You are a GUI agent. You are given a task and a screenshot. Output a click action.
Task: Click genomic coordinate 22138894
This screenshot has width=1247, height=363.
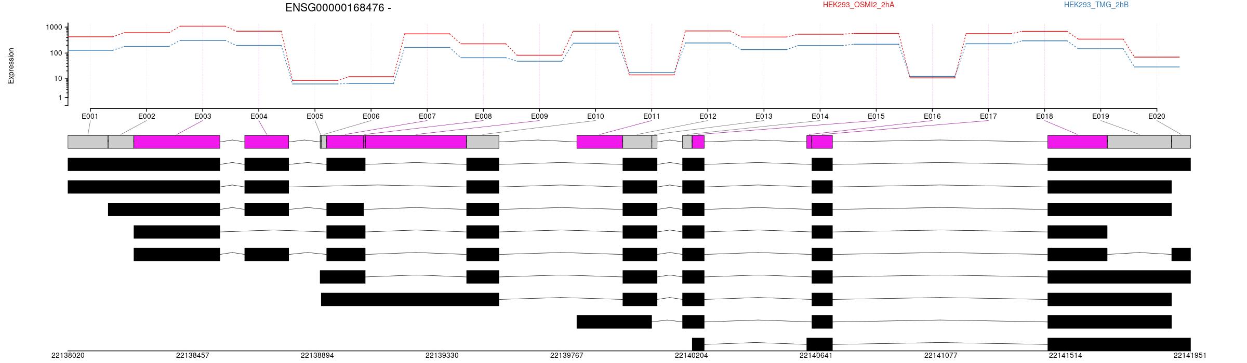317,356
